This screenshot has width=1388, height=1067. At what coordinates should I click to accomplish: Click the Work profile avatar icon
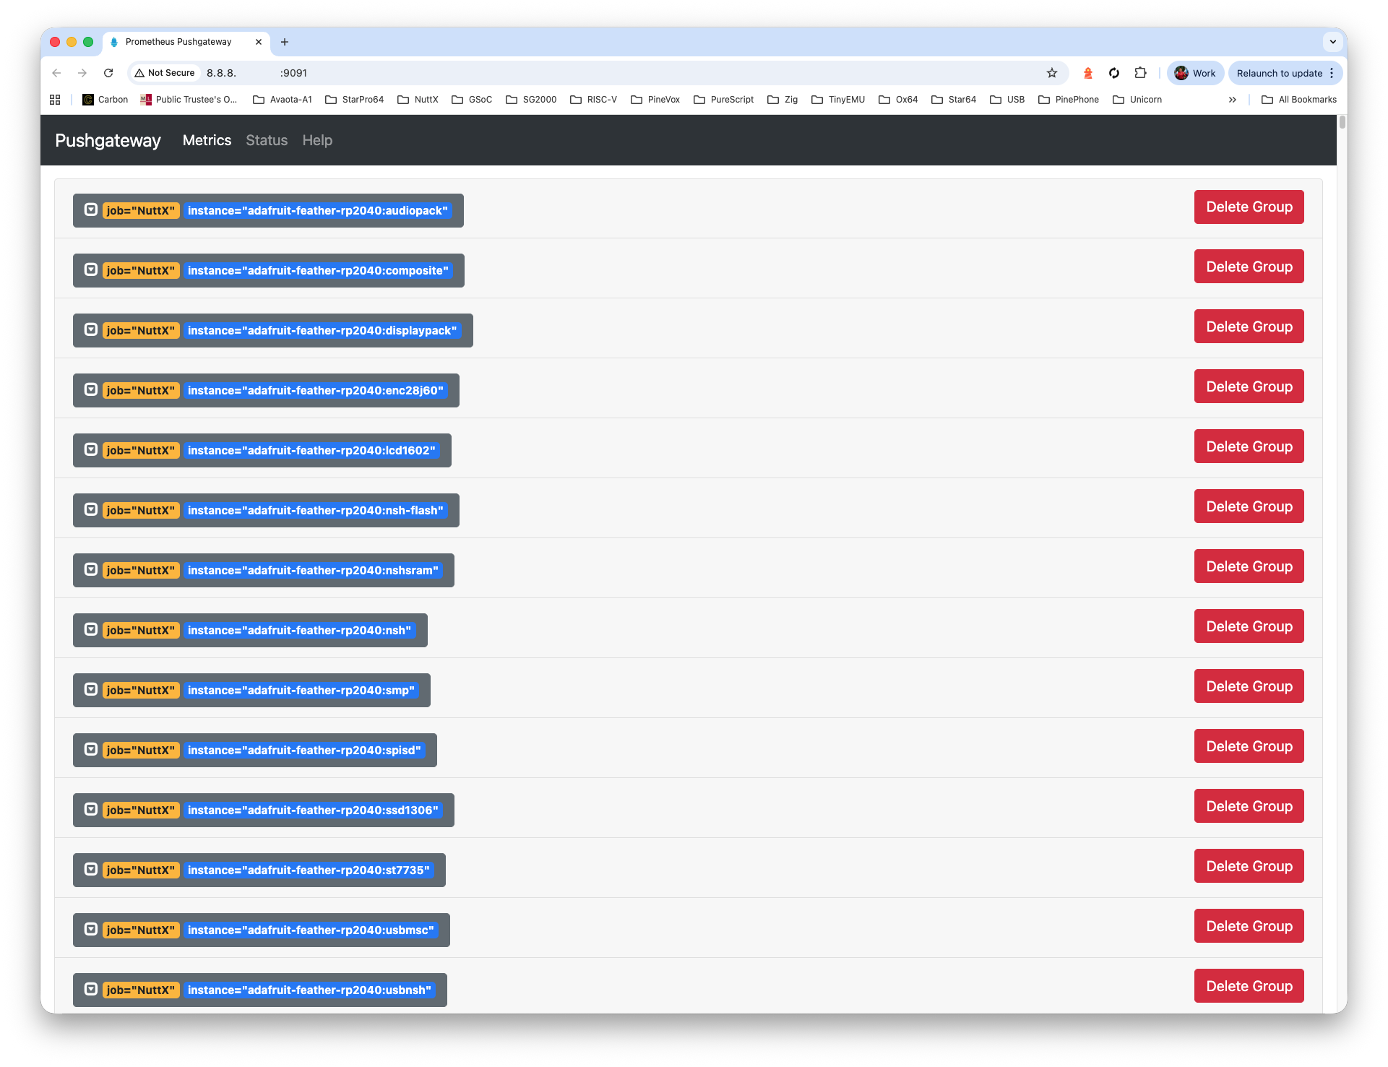pyautogui.click(x=1182, y=73)
